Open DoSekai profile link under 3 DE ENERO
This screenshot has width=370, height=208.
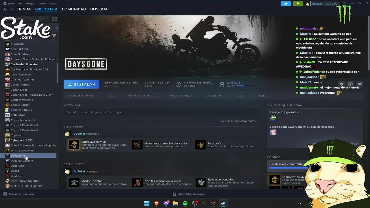[x=79, y=134]
